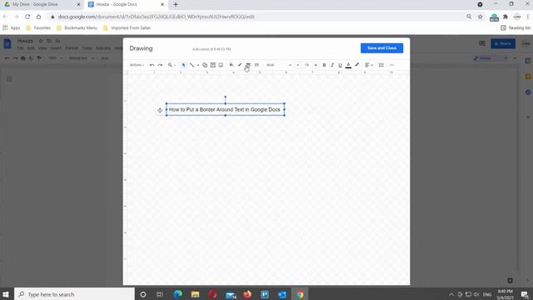Select the Text box tool
This screenshot has height=300, width=533.
213,65
